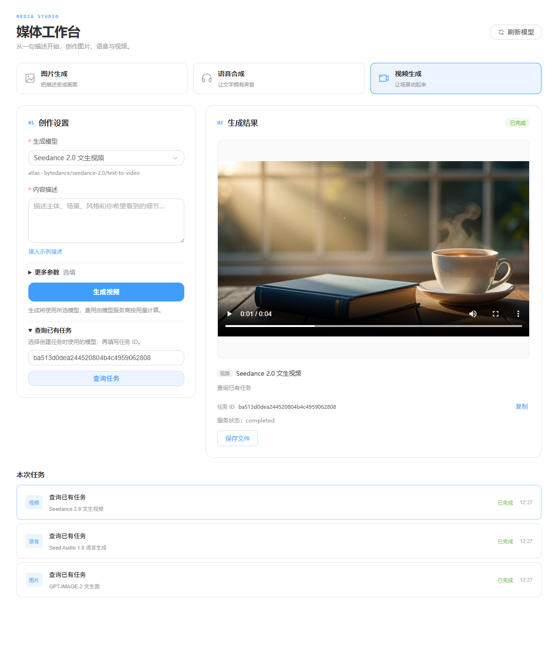The width and height of the screenshot is (558, 654).
Task: Switch to the 语音合成 tab
Action: click(279, 78)
